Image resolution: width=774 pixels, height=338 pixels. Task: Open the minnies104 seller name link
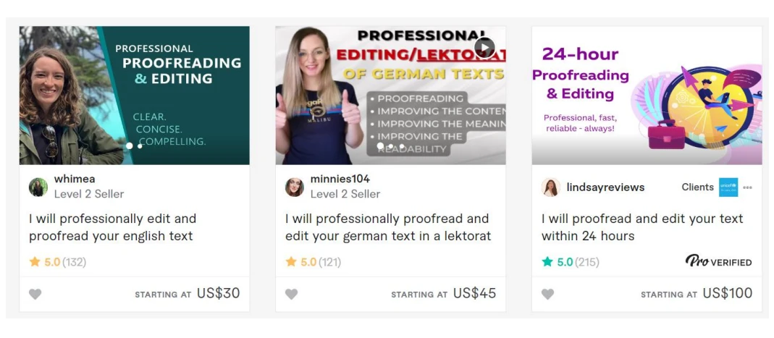(x=340, y=179)
